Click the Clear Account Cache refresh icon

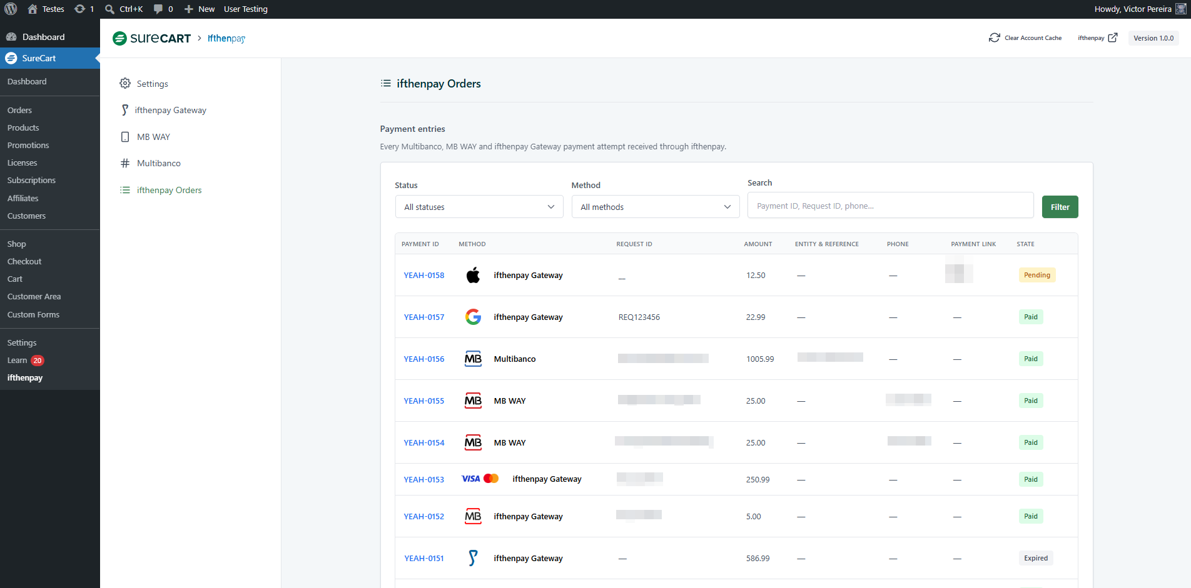coord(995,38)
